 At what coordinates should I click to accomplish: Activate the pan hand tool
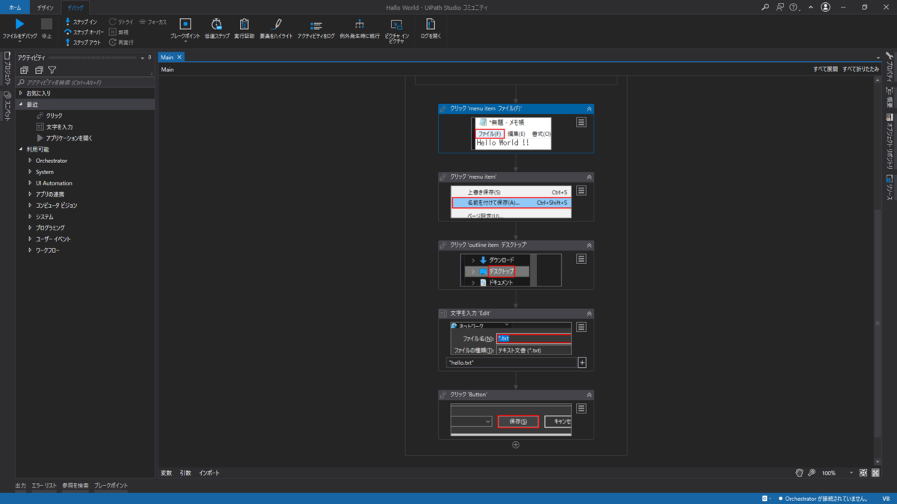pos(798,473)
